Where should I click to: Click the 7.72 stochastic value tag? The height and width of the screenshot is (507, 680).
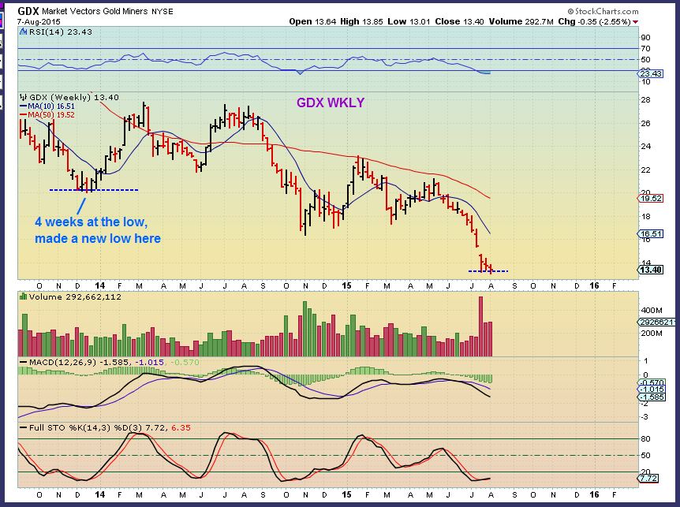click(649, 479)
